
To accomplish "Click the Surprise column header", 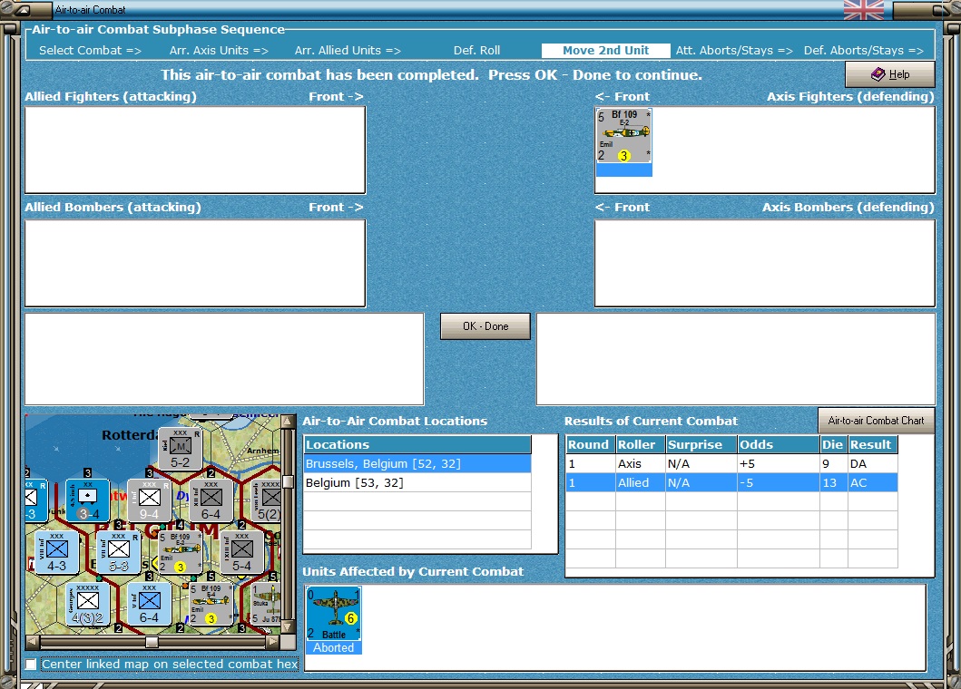I will click(x=701, y=444).
